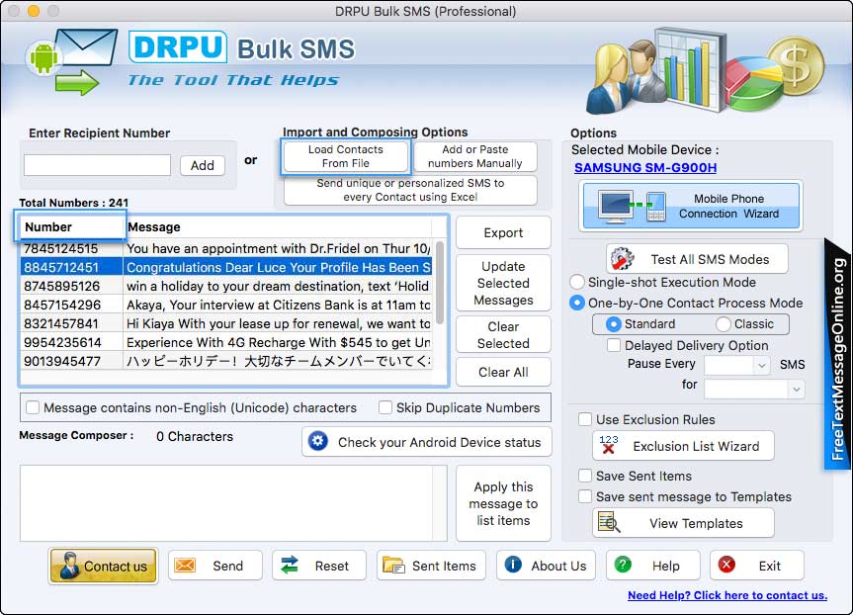Open the SAMSUNG SM-G900H device link

(x=645, y=168)
